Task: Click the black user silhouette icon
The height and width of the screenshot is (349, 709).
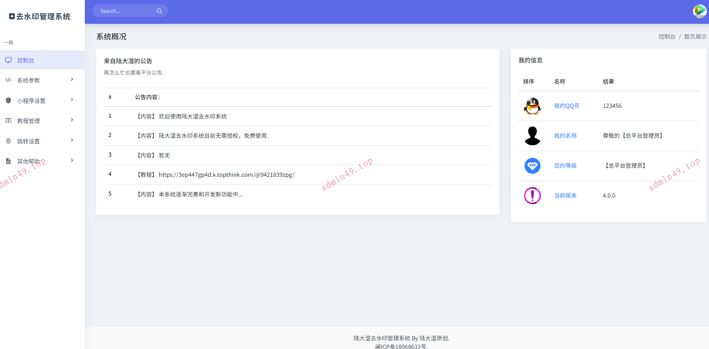Action: click(532, 136)
